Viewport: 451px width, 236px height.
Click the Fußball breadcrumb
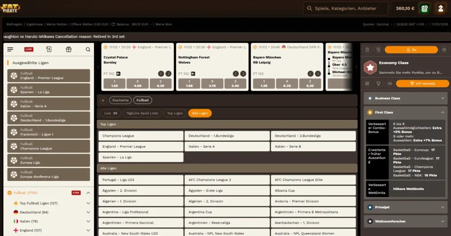coord(143,100)
